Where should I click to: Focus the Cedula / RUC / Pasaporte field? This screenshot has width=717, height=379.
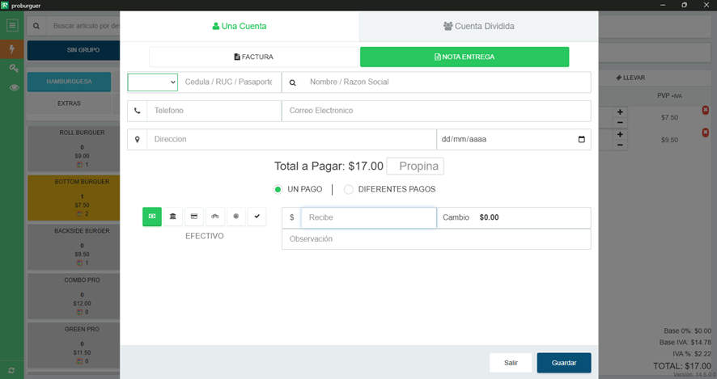click(230, 82)
